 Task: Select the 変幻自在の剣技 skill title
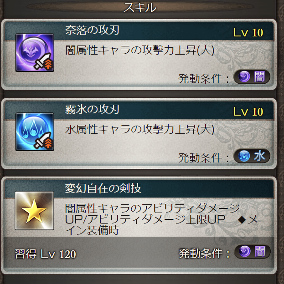pyautogui.click(x=103, y=188)
